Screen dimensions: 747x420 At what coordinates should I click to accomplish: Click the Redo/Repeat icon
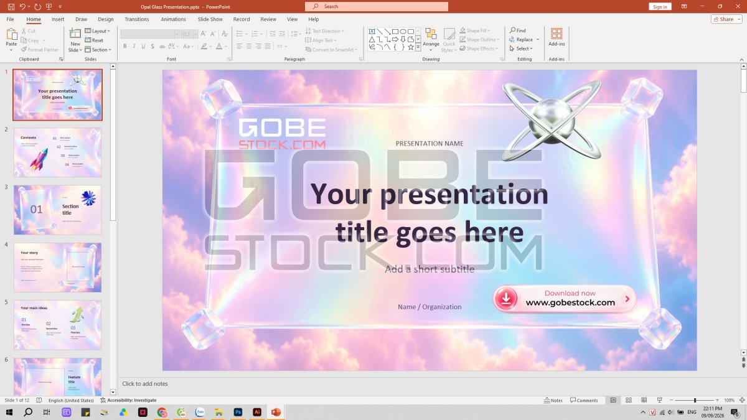click(37, 6)
